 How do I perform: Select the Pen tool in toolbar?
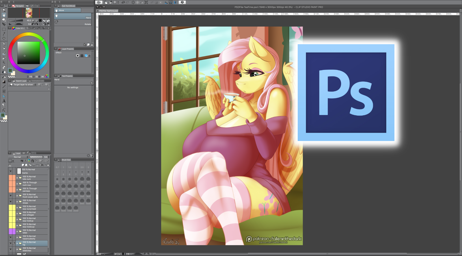[x=4, y=44]
